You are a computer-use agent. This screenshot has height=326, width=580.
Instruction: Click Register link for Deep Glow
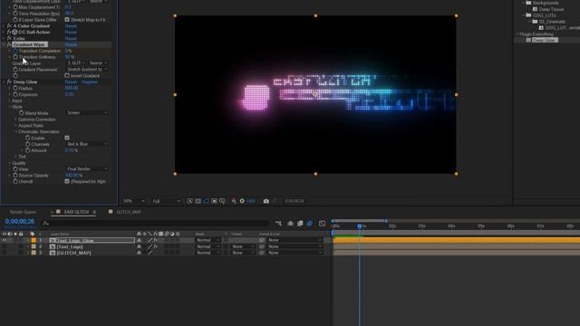point(90,82)
